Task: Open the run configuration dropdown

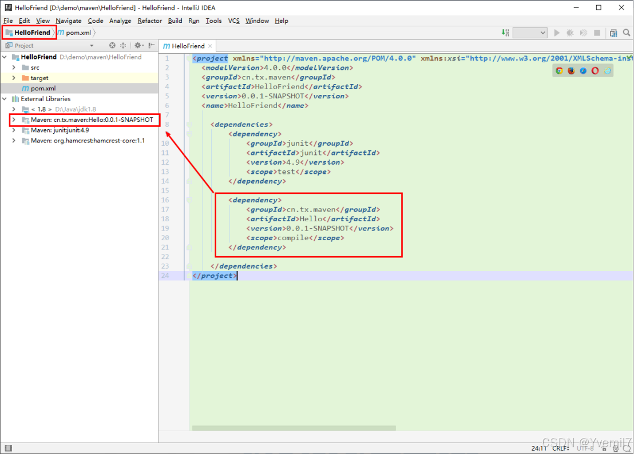Action: 530,33
